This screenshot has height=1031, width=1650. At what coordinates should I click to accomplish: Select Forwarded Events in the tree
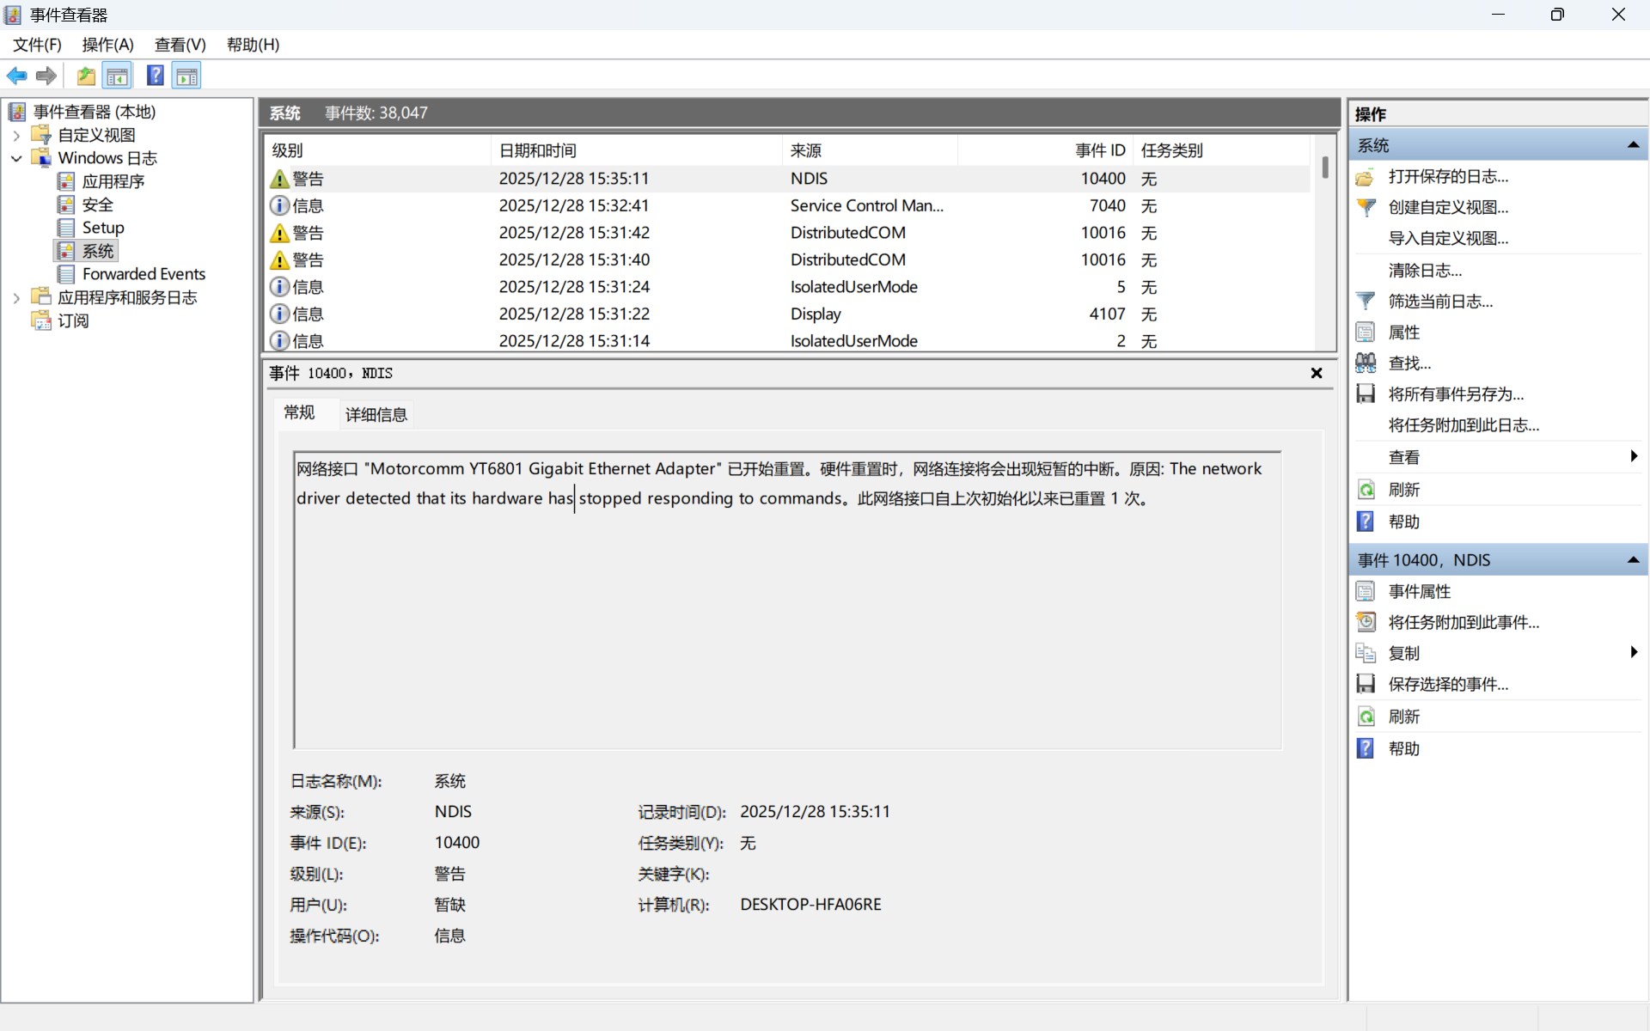(144, 274)
